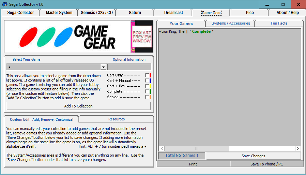Check the Complete checkbox
306x175 pixels.
coord(147,92)
